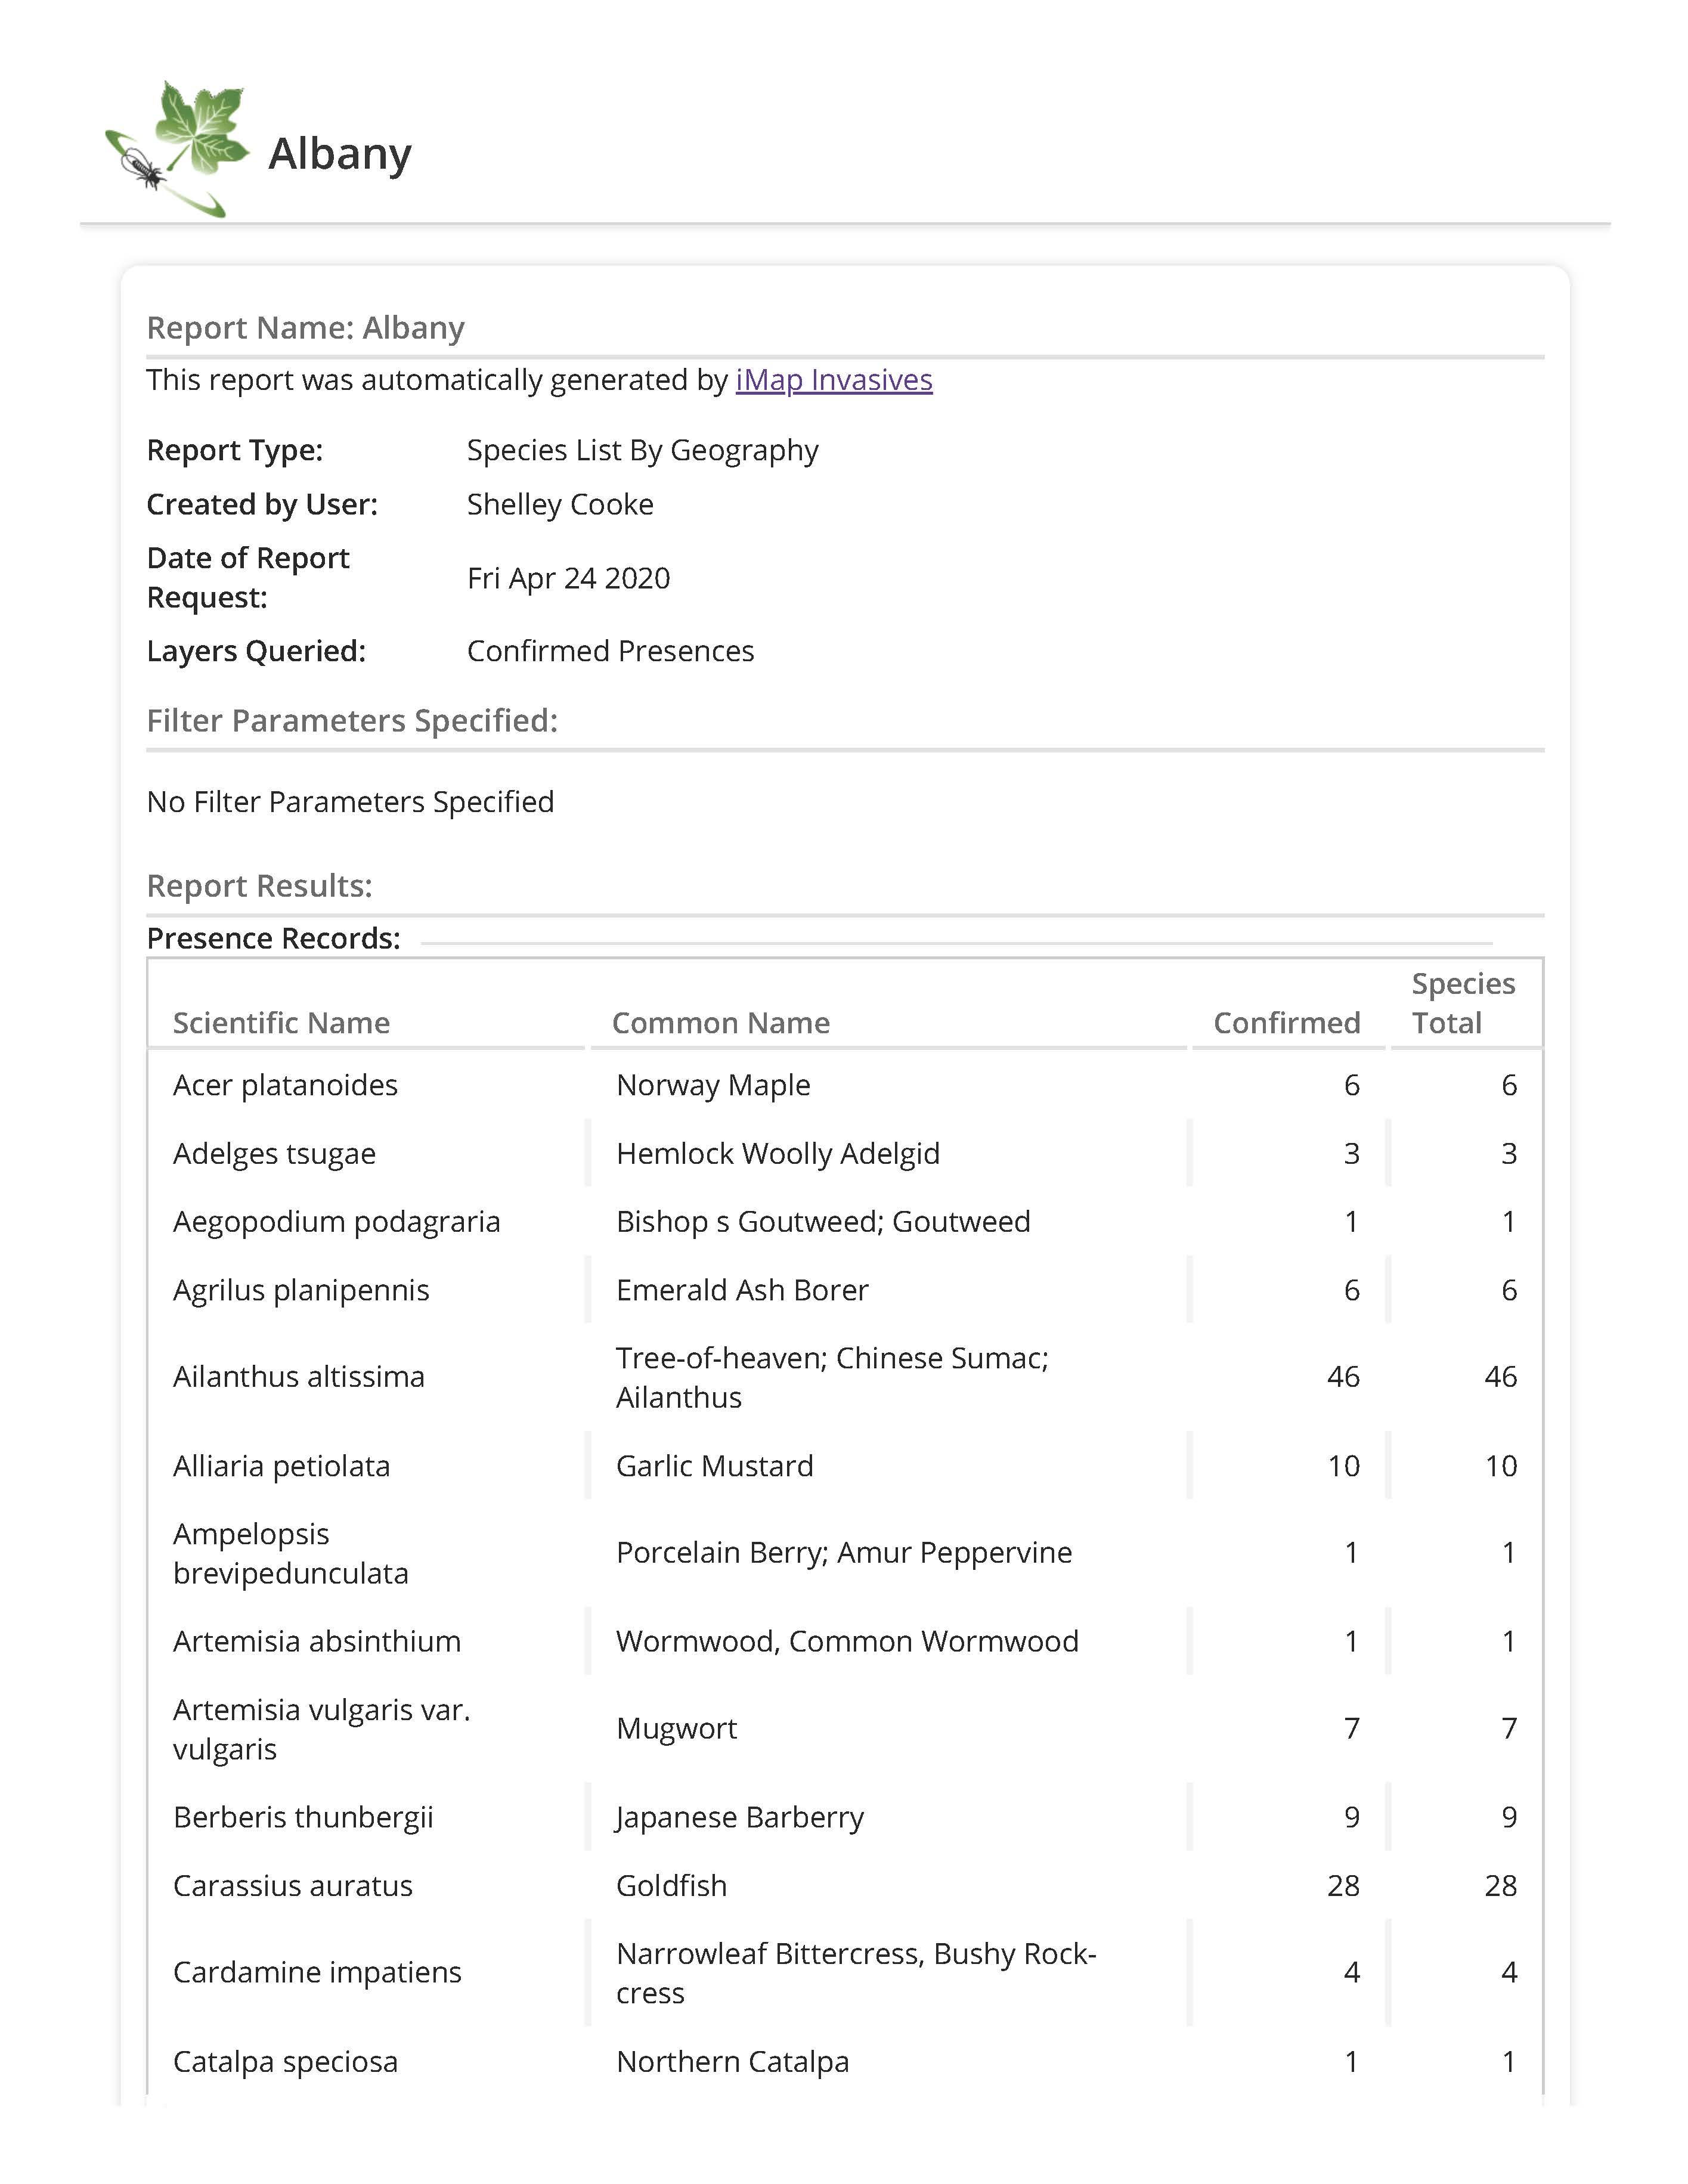Select the Acer platanoides row
1688x2184 pixels.
(x=285, y=1085)
